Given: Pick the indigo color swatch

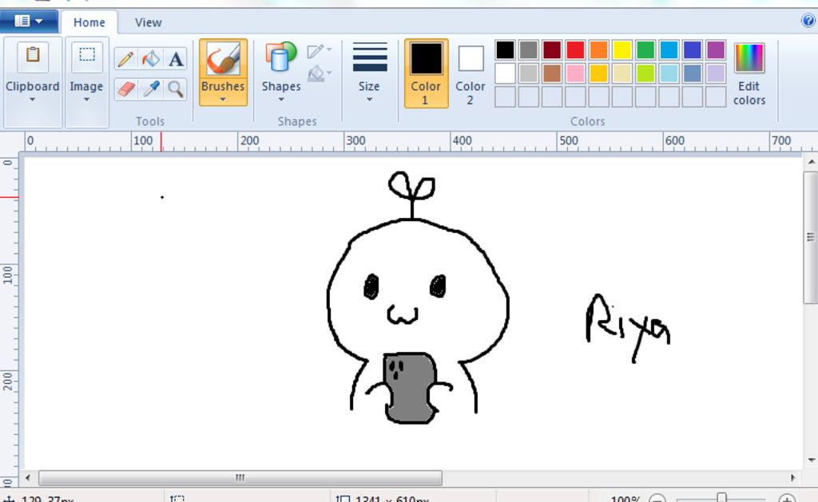Looking at the screenshot, I should pos(693,50).
